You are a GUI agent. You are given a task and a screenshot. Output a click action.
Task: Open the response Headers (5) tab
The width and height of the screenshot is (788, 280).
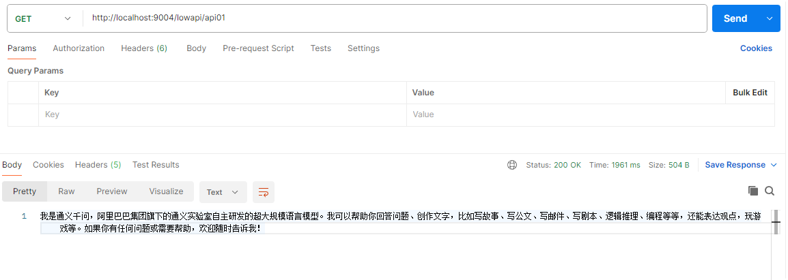98,165
